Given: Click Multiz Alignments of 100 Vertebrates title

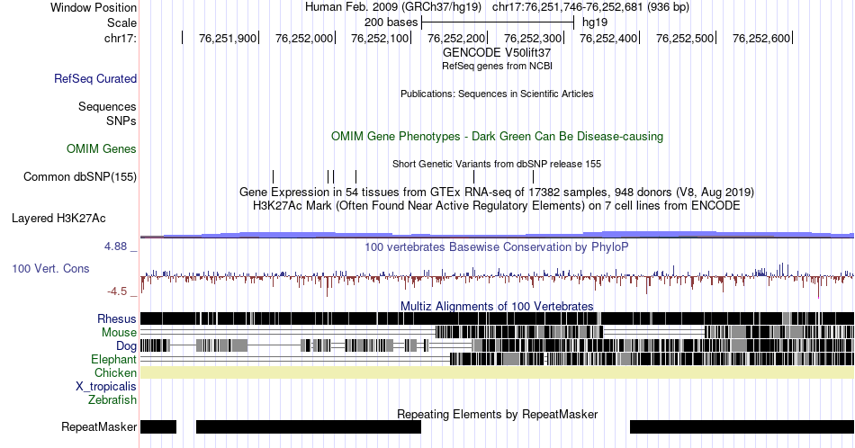Looking at the screenshot, I should pos(497,306).
